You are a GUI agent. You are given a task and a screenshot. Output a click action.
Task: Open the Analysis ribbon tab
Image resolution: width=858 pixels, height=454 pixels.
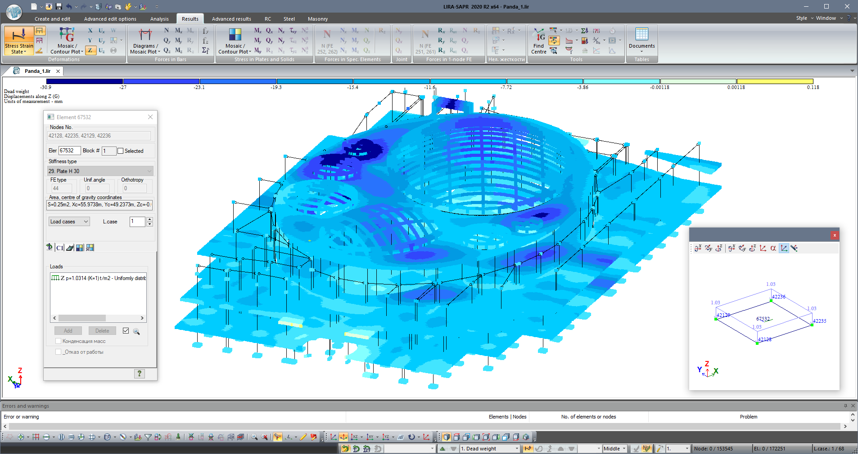click(x=159, y=19)
